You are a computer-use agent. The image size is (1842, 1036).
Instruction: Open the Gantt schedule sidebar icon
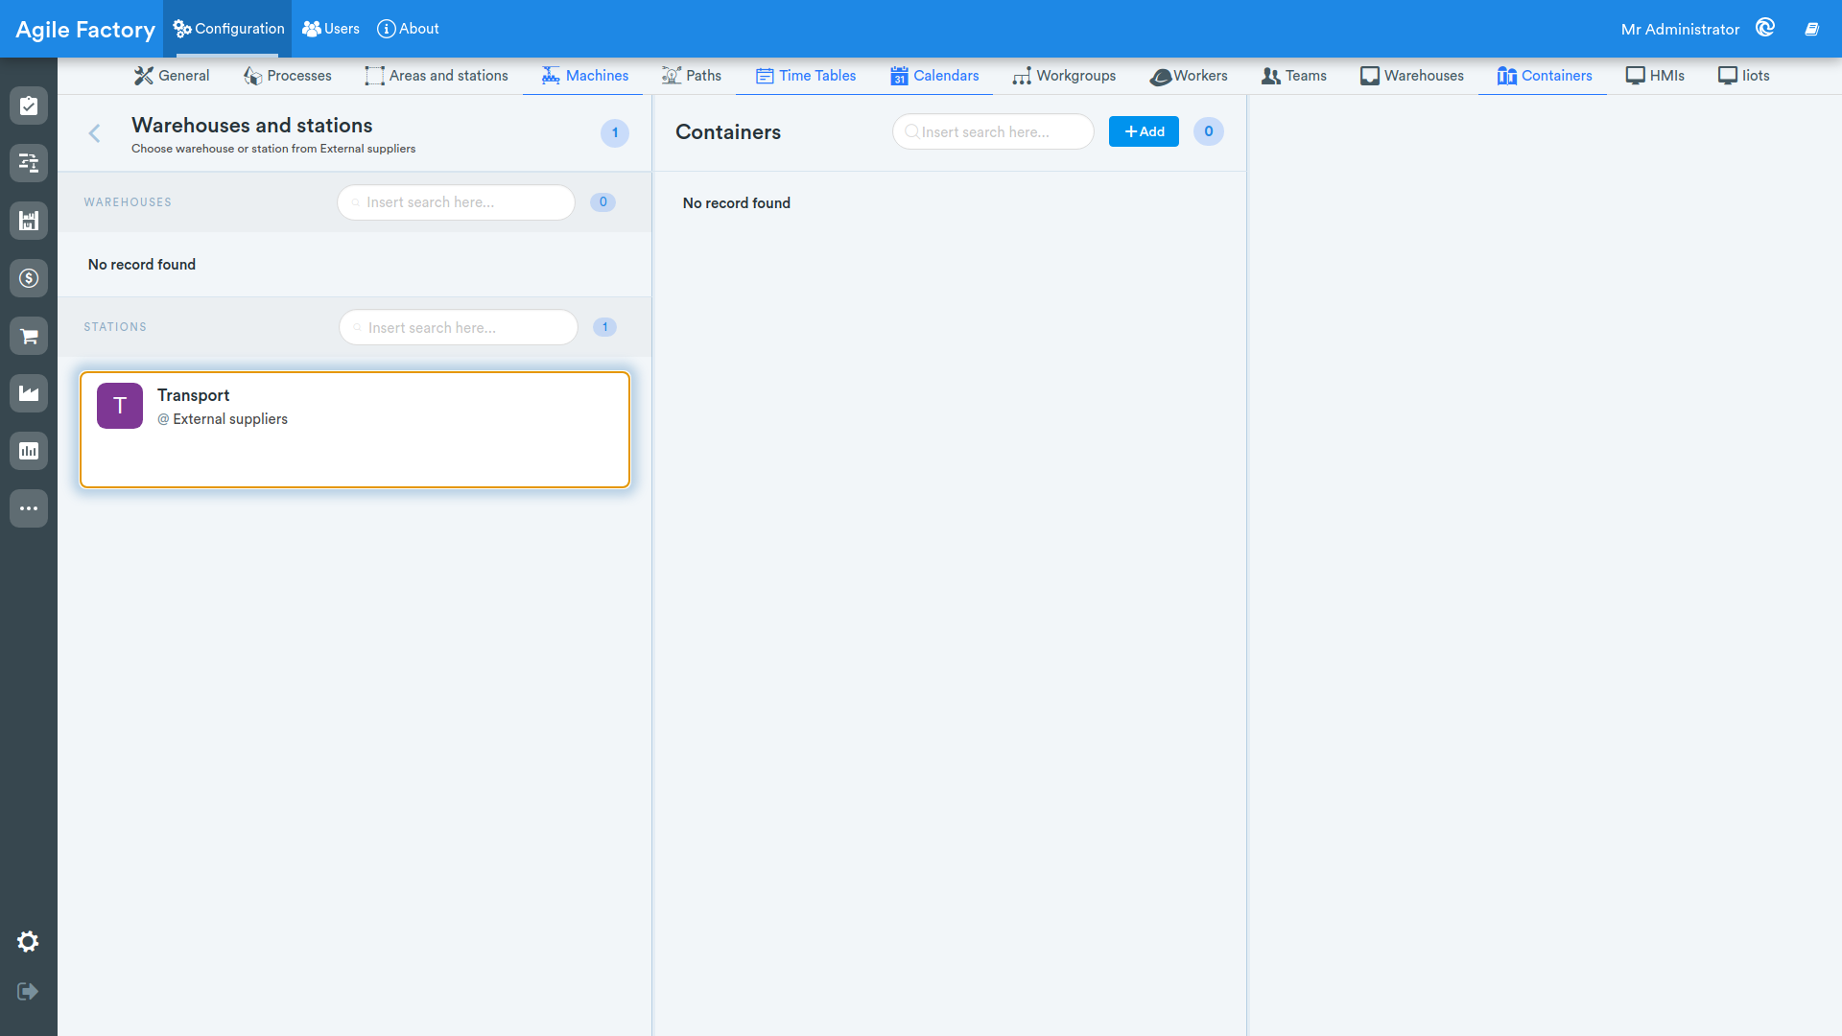(x=29, y=163)
